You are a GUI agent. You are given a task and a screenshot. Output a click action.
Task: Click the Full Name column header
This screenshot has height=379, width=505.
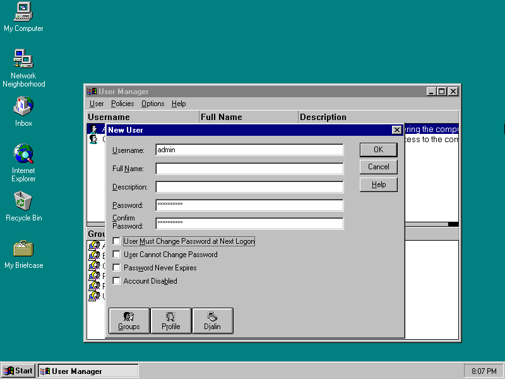249,117
